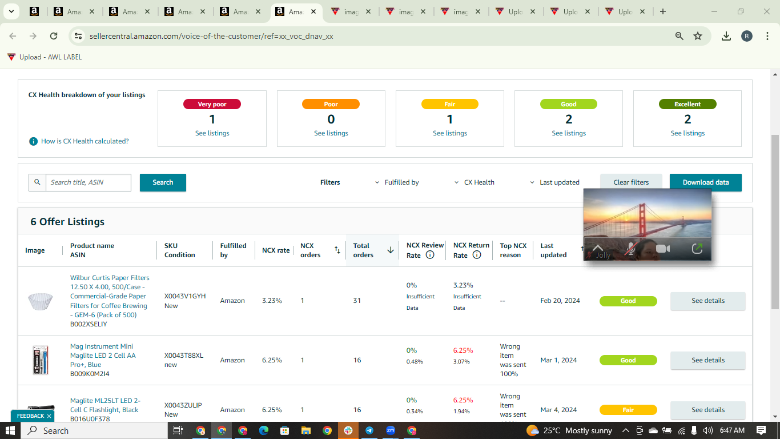The width and height of the screenshot is (780, 439).
Task: Open Mag Instrument Mini Maglite product link
Action: pyautogui.click(x=103, y=356)
